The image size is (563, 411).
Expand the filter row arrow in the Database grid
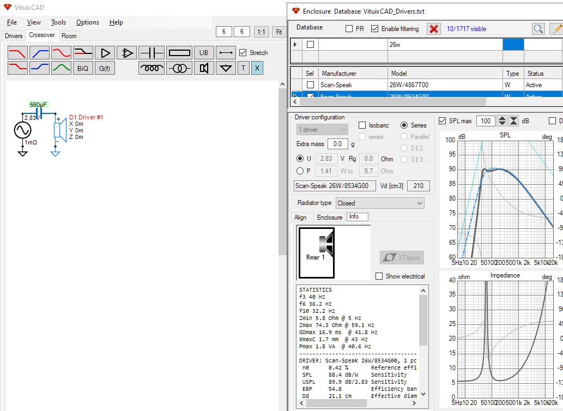coord(295,45)
